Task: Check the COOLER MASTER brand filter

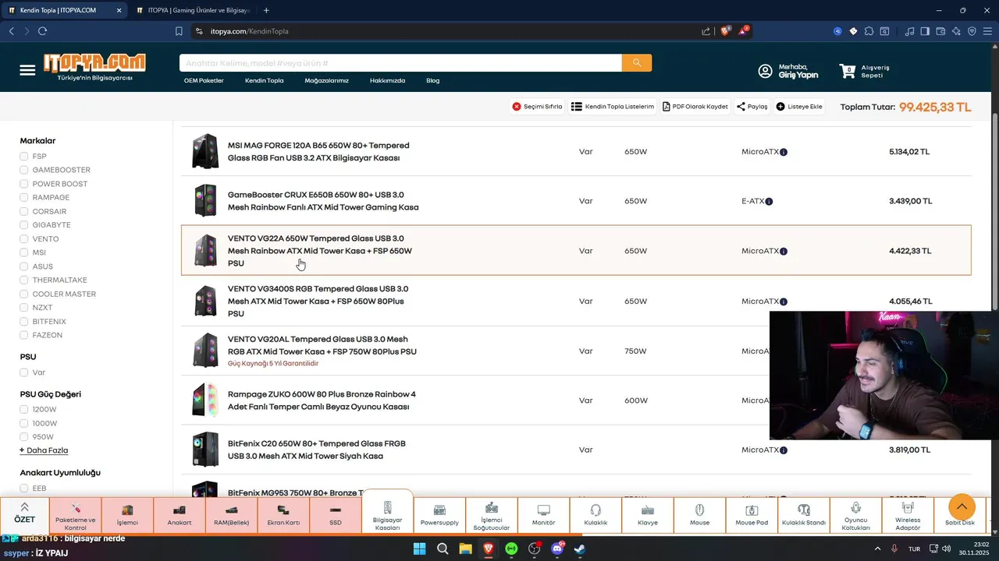Action: click(x=24, y=295)
